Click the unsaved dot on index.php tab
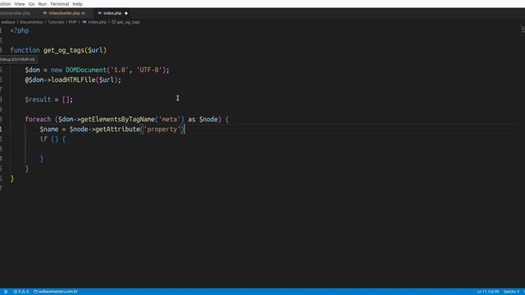Viewport: 525px width, 295px height. pyautogui.click(x=126, y=13)
